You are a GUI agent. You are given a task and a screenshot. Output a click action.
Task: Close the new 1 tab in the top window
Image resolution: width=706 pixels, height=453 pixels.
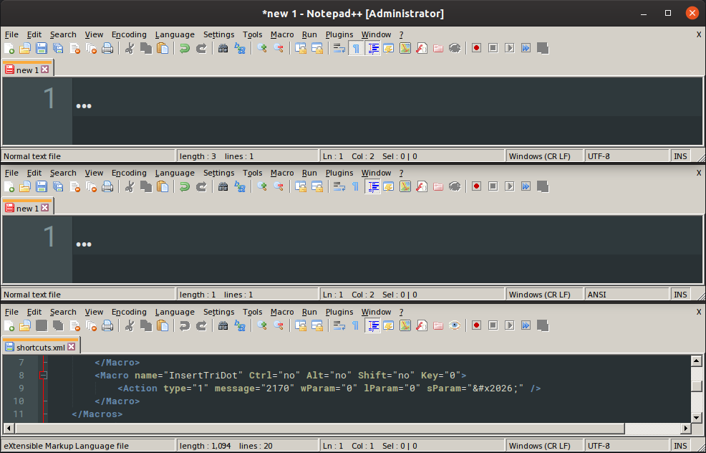pos(44,70)
